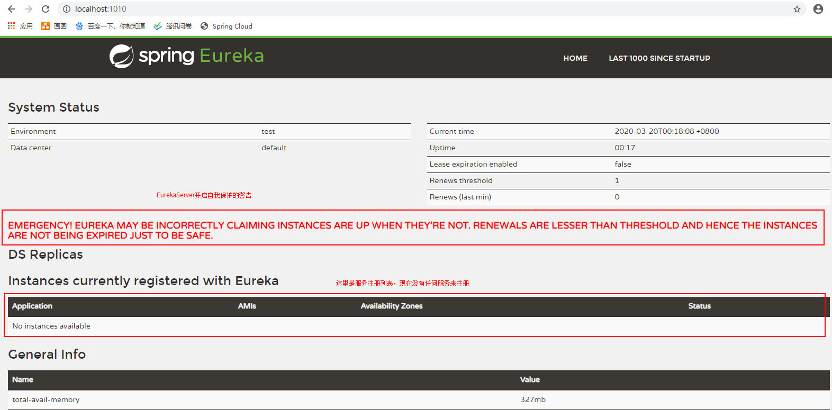Select the Renews threshold value 1

coord(617,180)
